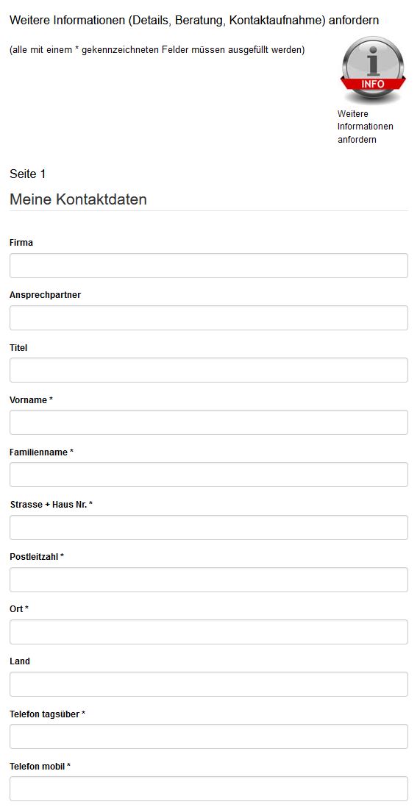Click the Strasse + Haus Nr. input

[x=209, y=527]
